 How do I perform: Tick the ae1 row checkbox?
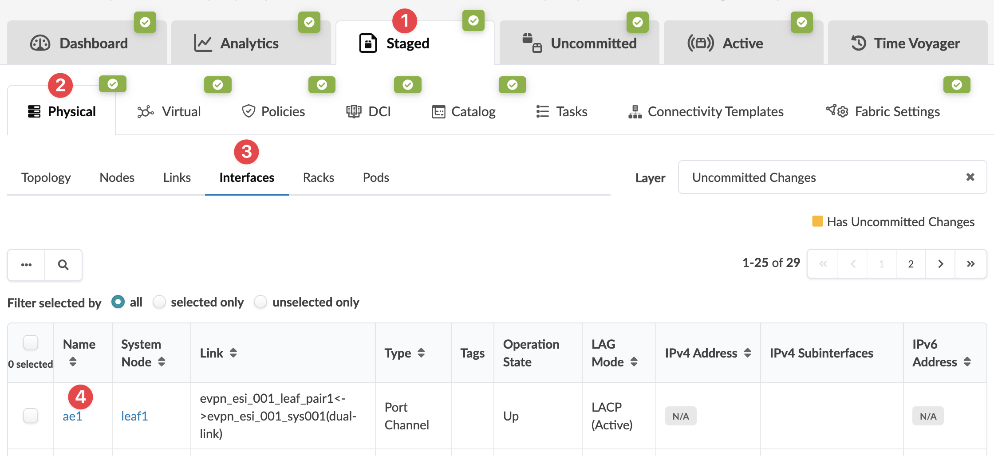point(31,416)
